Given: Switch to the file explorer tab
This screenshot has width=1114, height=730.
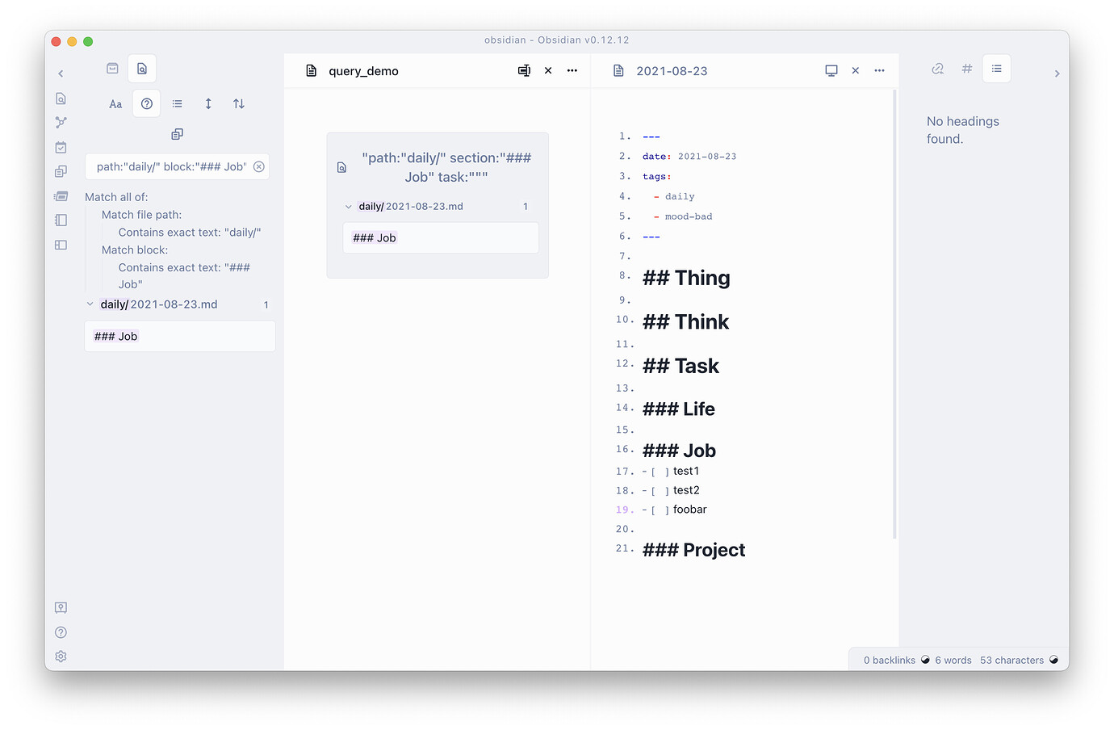Looking at the screenshot, I should 113,69.
